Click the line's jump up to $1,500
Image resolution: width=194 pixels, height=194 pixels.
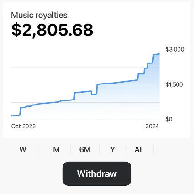pos(97,89)
